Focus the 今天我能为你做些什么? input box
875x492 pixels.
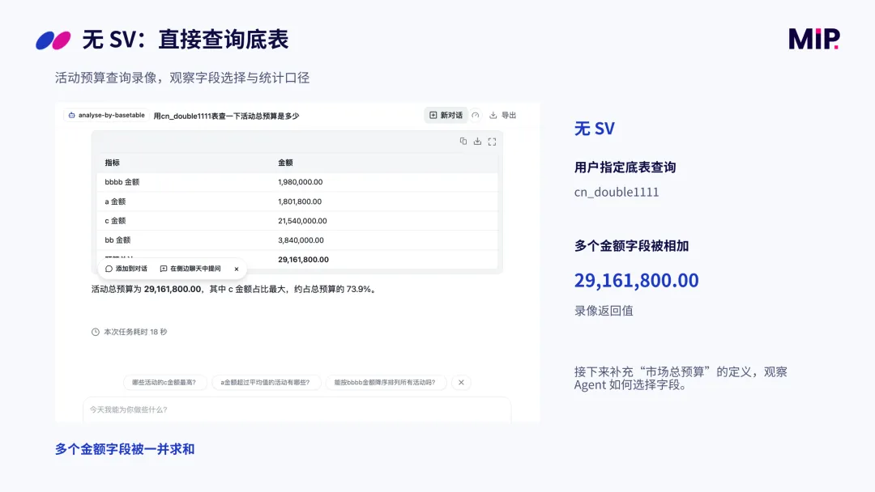click(297, 409)
